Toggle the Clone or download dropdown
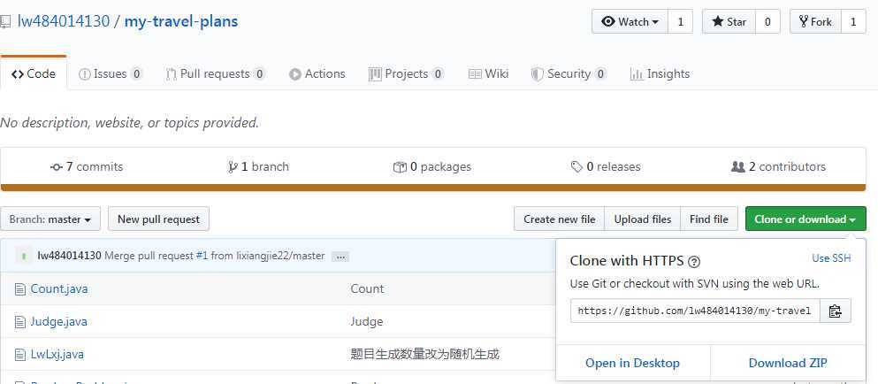 pyautogui.click(x=805, y=219)
